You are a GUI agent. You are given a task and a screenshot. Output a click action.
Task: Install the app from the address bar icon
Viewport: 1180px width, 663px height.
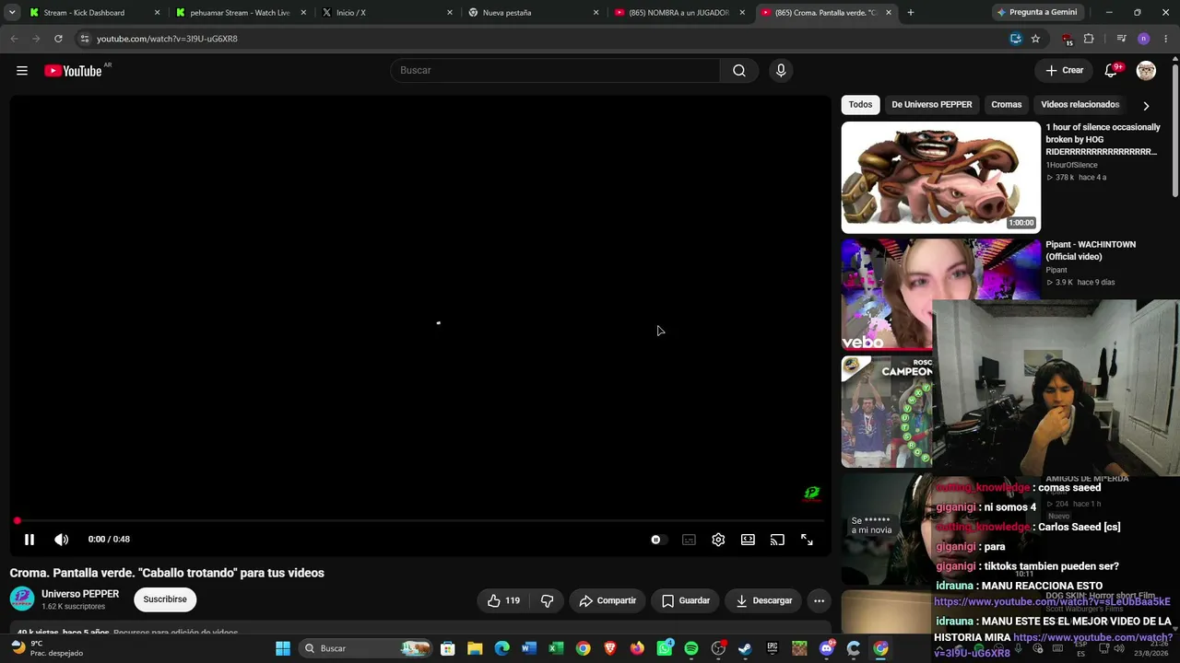[1015, 39]
